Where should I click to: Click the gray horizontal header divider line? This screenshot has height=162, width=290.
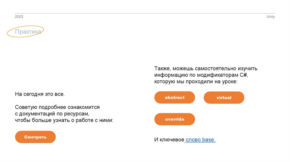coord(145,13)
